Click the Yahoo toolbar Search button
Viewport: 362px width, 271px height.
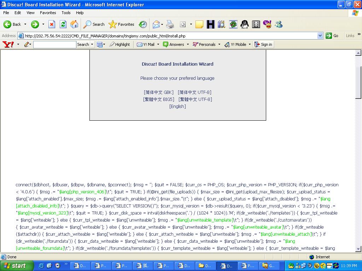pyautogui.click(x=83, y=44)
